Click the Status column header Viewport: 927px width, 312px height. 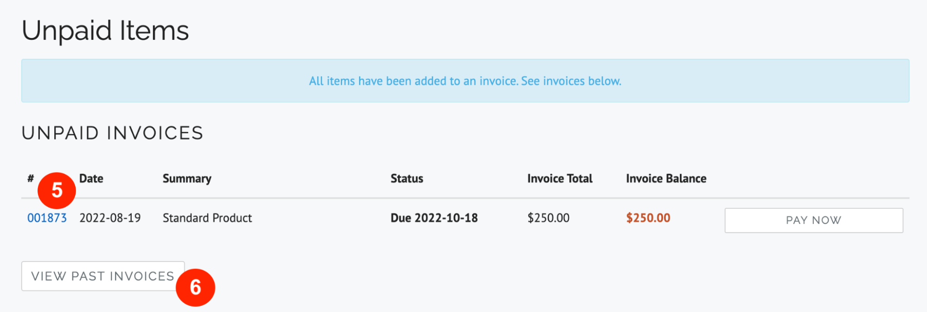(407, 178)
